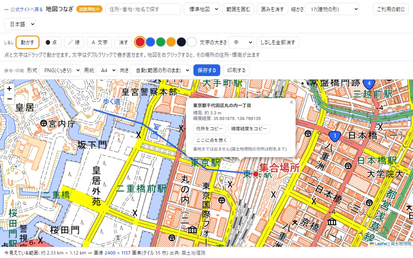This screenshot has height=258, width=413.
Task: Open the 細かさ detail level dropdown
Action: tap(332, 9)
